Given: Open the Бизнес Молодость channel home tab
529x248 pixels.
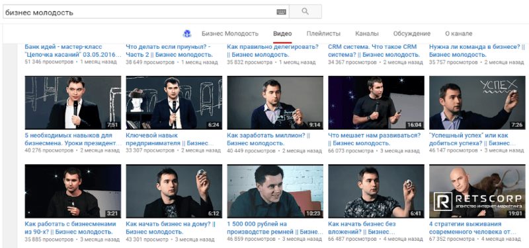Looking at the screenshot, I should pos(230,34).
